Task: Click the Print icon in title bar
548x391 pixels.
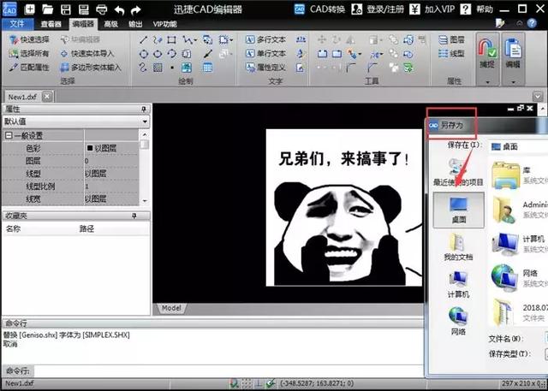Action: [x=101, y=9]
